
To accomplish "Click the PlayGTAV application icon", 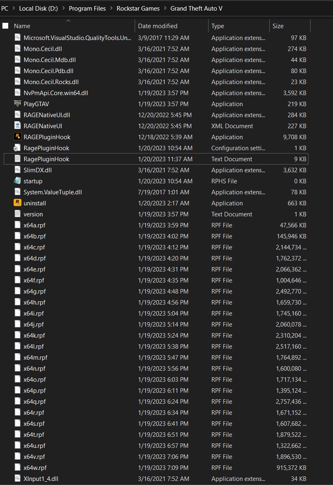I will point(17,104).
